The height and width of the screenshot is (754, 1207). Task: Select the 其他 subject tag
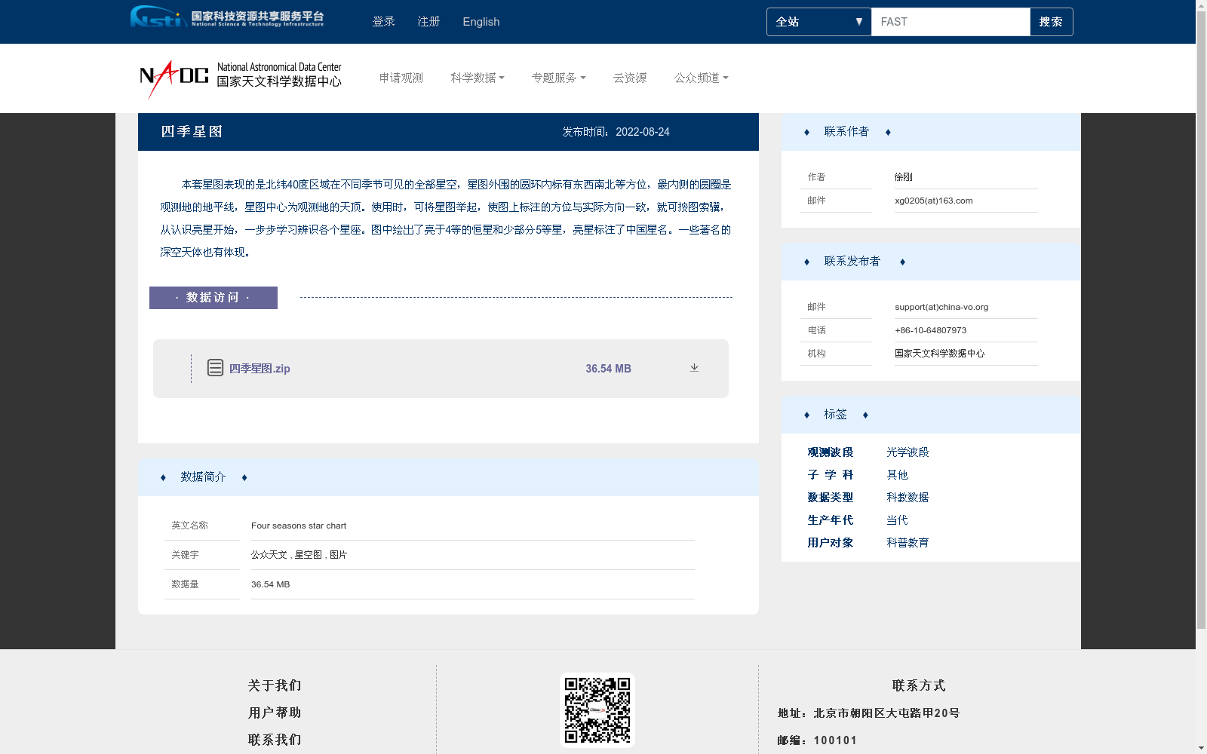[x=897, y=475]
